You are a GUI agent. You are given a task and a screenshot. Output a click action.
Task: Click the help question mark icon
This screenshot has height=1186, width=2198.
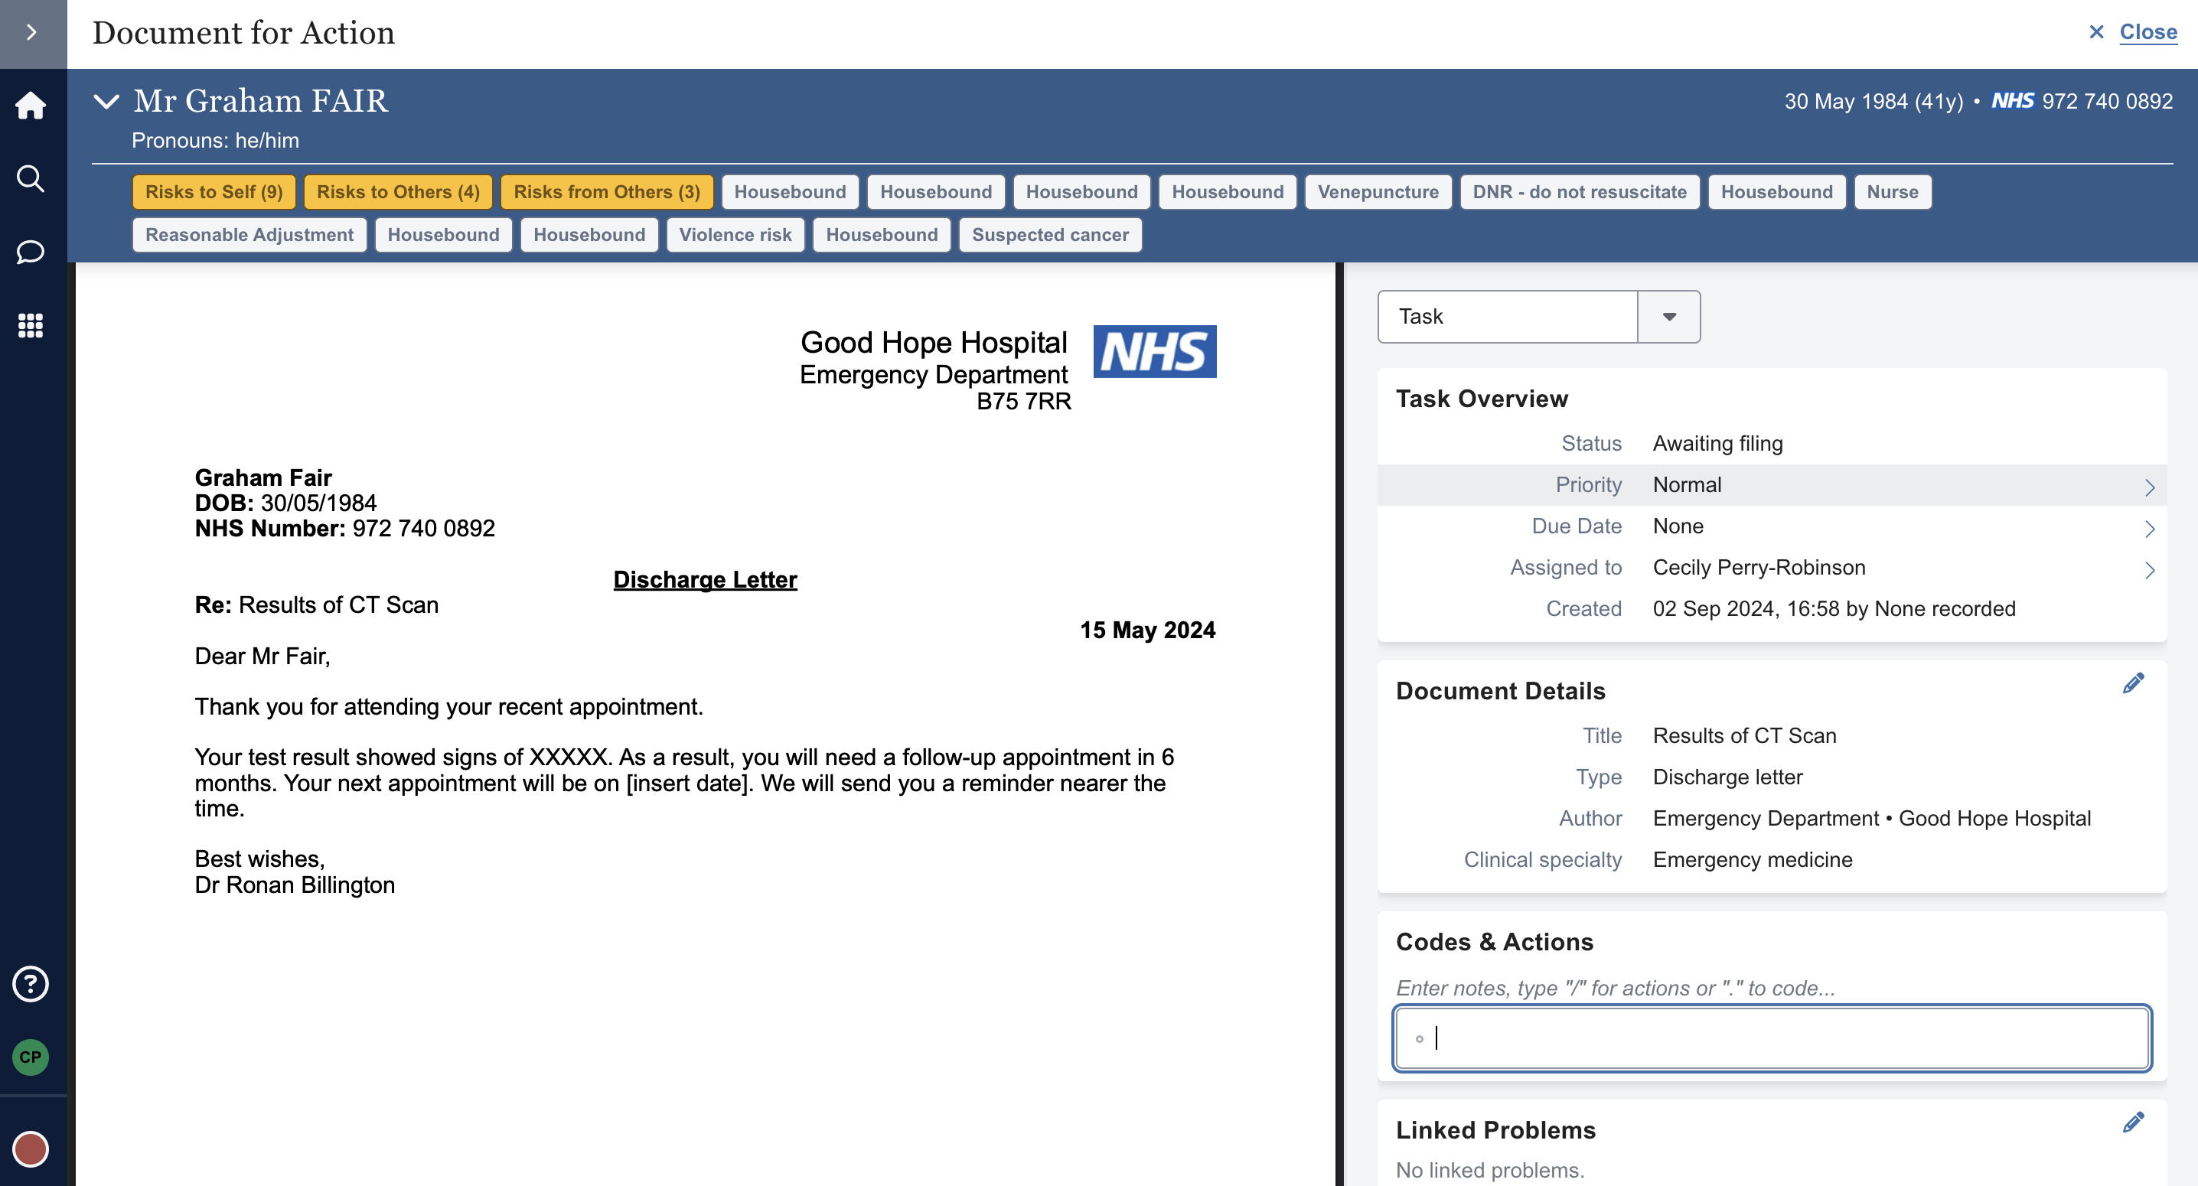[x=31, y=984]
